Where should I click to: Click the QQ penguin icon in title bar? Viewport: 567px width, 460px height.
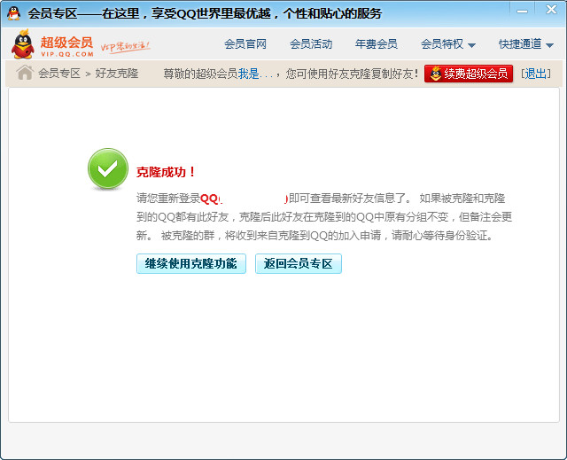click(13, 12)
